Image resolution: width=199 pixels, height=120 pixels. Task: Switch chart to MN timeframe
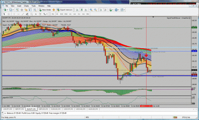88,14
